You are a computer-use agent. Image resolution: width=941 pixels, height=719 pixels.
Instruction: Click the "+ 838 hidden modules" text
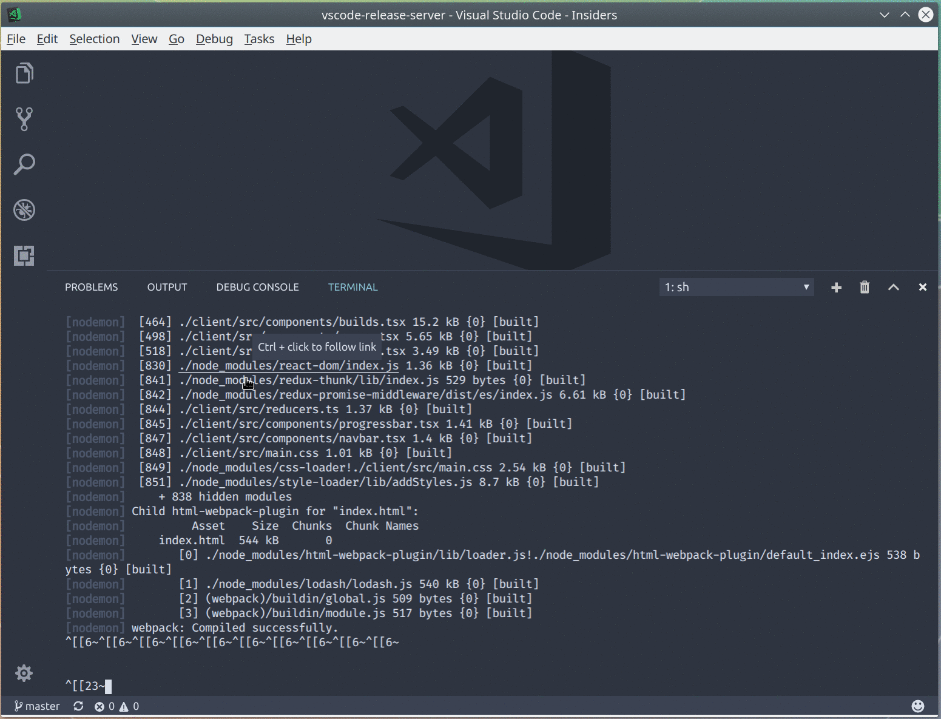point(225,496)
